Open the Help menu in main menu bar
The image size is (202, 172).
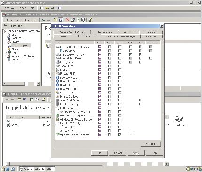(x=32, y=8)
